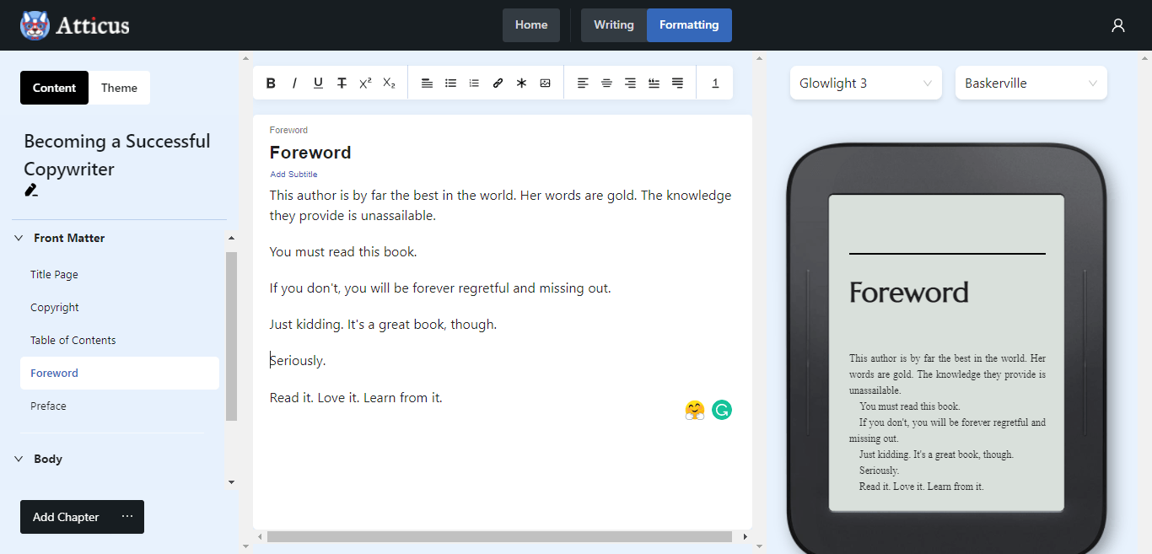Click "Read it. Love it. Learn from it." in editor
The width and height of the screenshot is (1152, 554).
(x=356, y=397)
